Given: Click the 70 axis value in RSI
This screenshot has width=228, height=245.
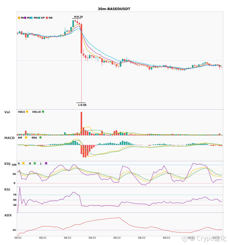Looking at the screenshot, I should [x=15, y=195].
